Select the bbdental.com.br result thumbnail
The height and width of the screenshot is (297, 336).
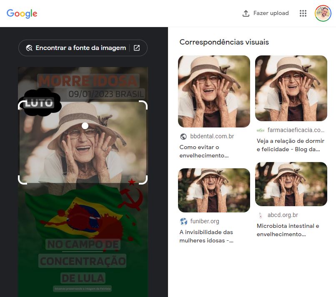214,92
